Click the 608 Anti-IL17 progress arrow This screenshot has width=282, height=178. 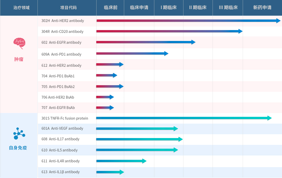pos(140,139)
